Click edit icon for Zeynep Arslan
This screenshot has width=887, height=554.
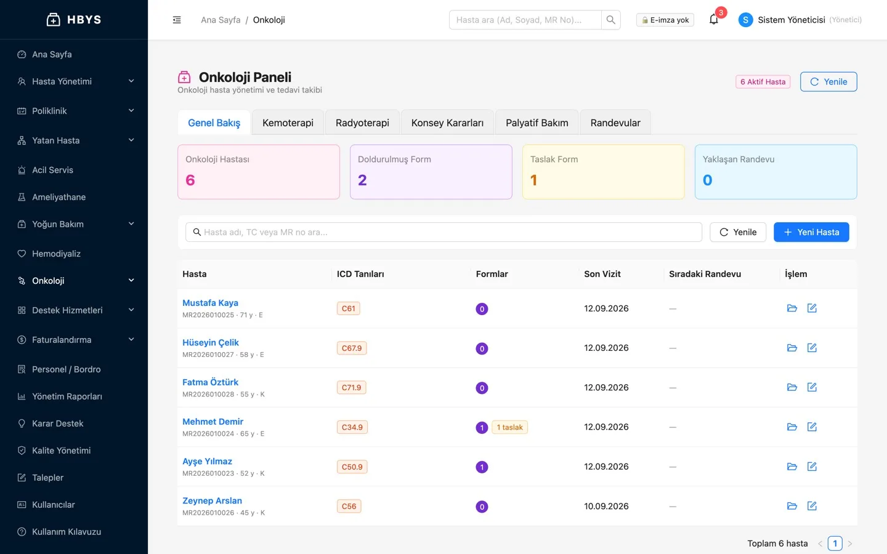(x=812, y=506)
